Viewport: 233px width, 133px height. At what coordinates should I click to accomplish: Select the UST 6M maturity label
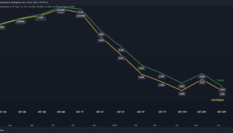click(61, 112)
